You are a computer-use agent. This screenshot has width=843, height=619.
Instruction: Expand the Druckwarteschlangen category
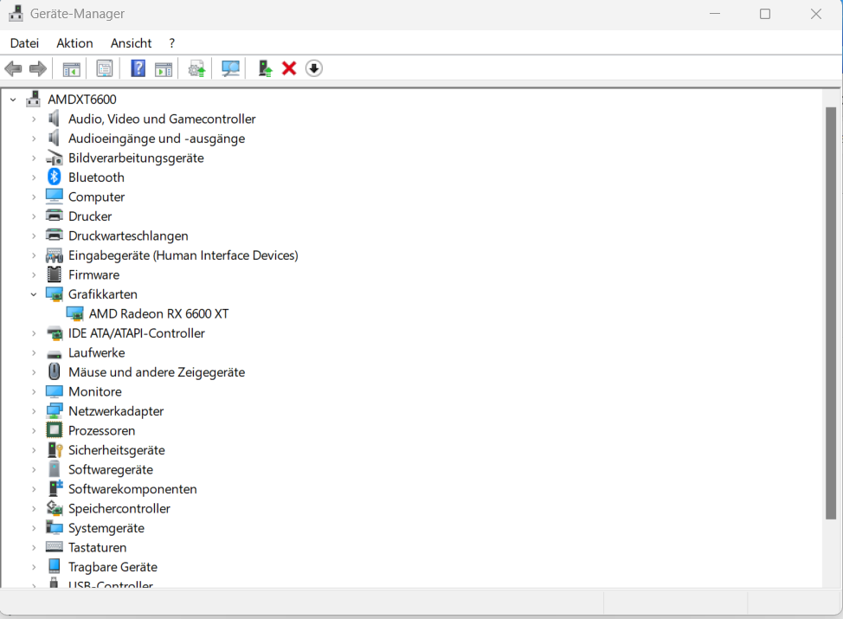34,235
